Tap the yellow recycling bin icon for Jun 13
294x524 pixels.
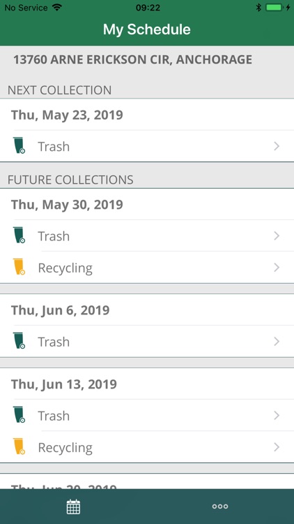point(19,446)
